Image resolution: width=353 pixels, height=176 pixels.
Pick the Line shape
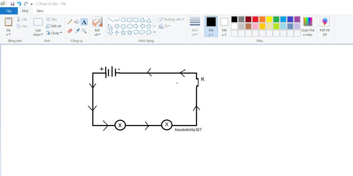click(111, 20)
